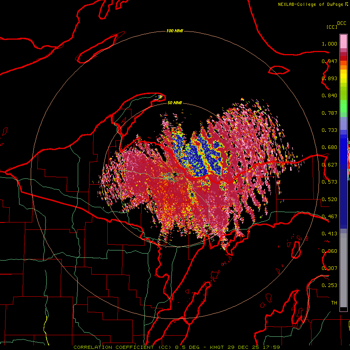The width and height of the screenshot is (350, 350).
Task: Click the TH threshold label
Action: click(x=334, y=303)
